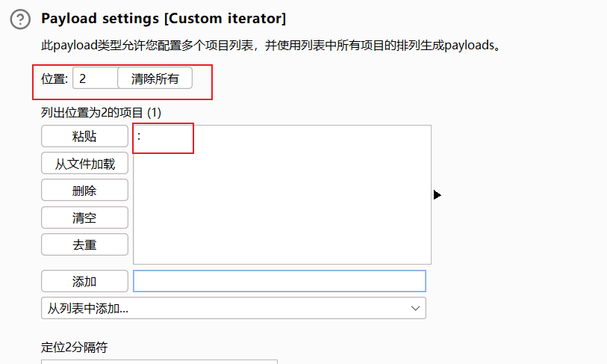The width and height of the screenshot is (607, 364).
Task: Select the ":" item in the list
Action: [140, 136]
